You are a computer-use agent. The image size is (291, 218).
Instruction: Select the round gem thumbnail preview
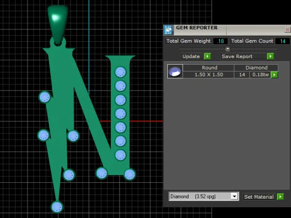click(x=175, y=71)
